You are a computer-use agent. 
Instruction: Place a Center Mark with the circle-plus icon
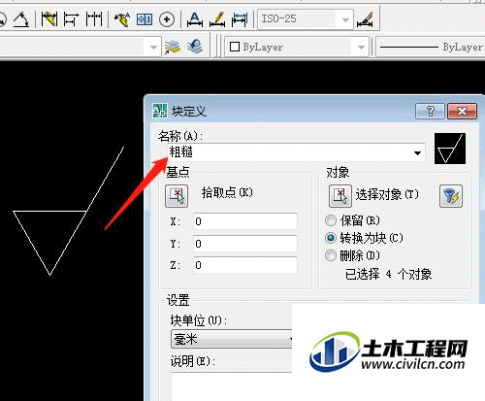[167, 19]
